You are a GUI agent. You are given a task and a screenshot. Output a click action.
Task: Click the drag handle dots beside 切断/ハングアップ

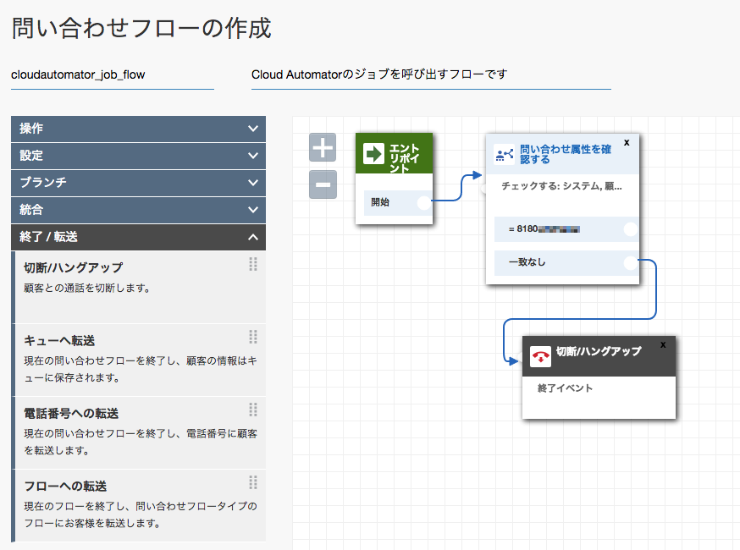252,262
